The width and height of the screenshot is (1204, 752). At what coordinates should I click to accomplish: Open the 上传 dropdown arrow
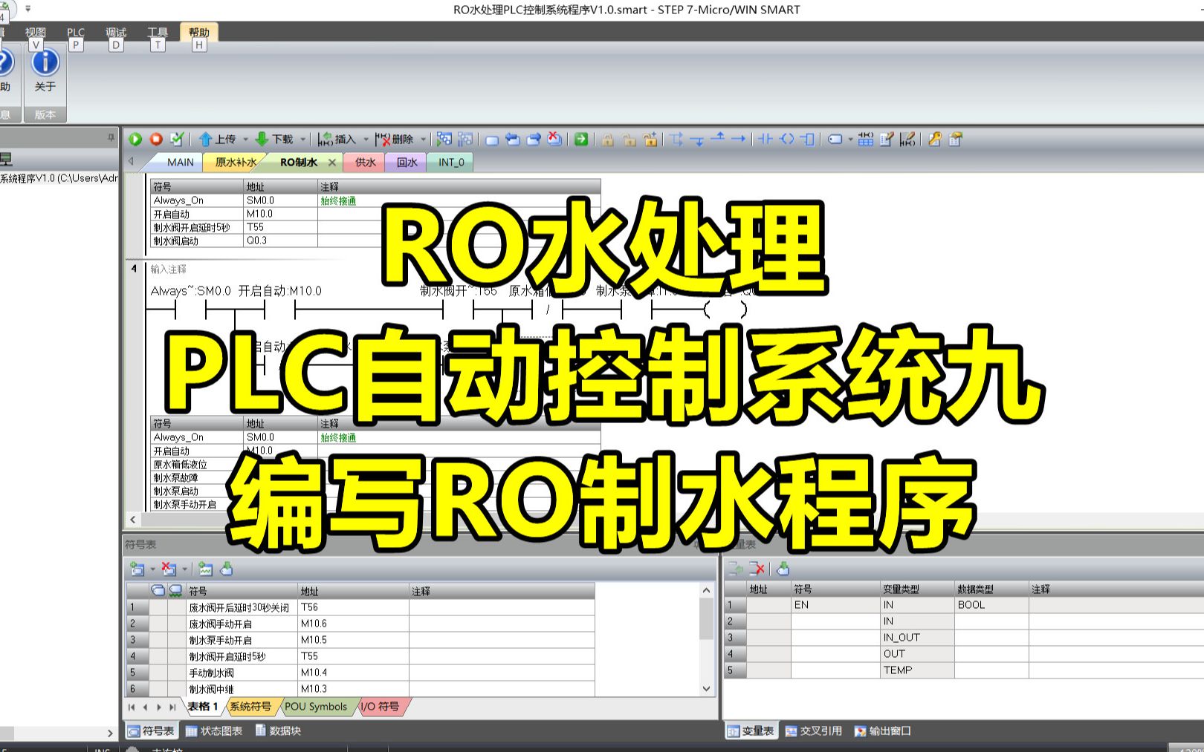tap(245, 139)
